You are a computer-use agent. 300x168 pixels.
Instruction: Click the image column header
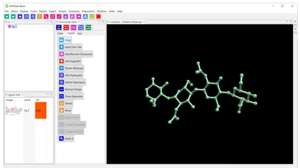tap(9, 100)
